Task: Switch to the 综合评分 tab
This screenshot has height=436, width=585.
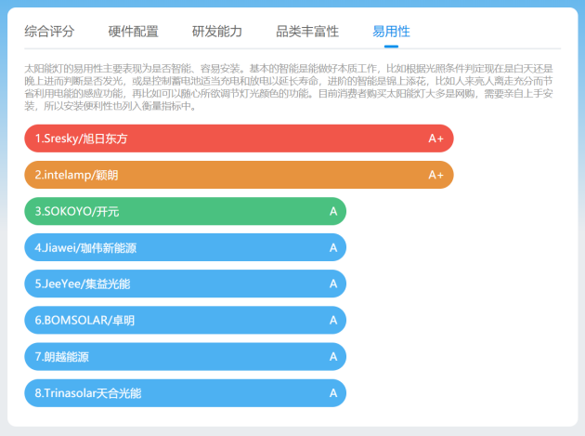Action: coord(49,32)
